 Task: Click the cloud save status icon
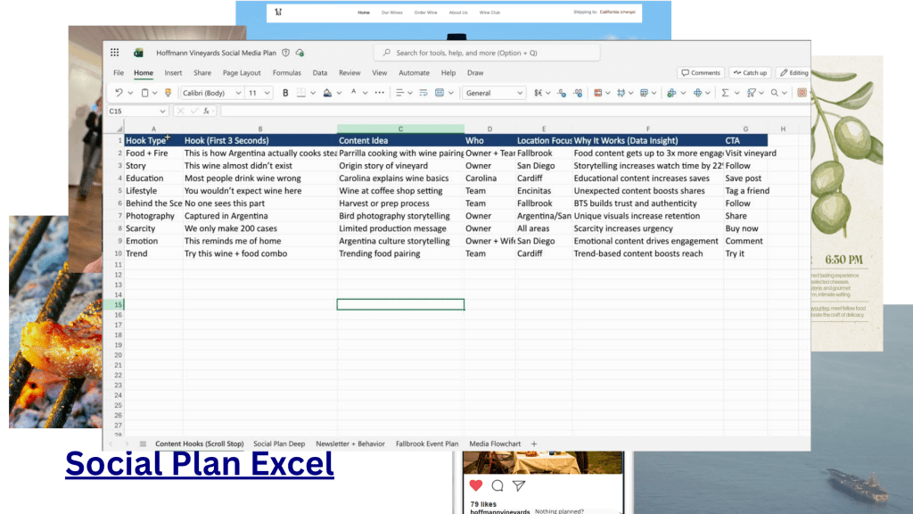pos(300,53)
